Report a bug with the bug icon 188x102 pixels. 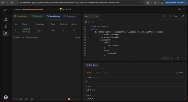coord(26,99)
